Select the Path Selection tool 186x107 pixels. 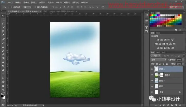3,78
